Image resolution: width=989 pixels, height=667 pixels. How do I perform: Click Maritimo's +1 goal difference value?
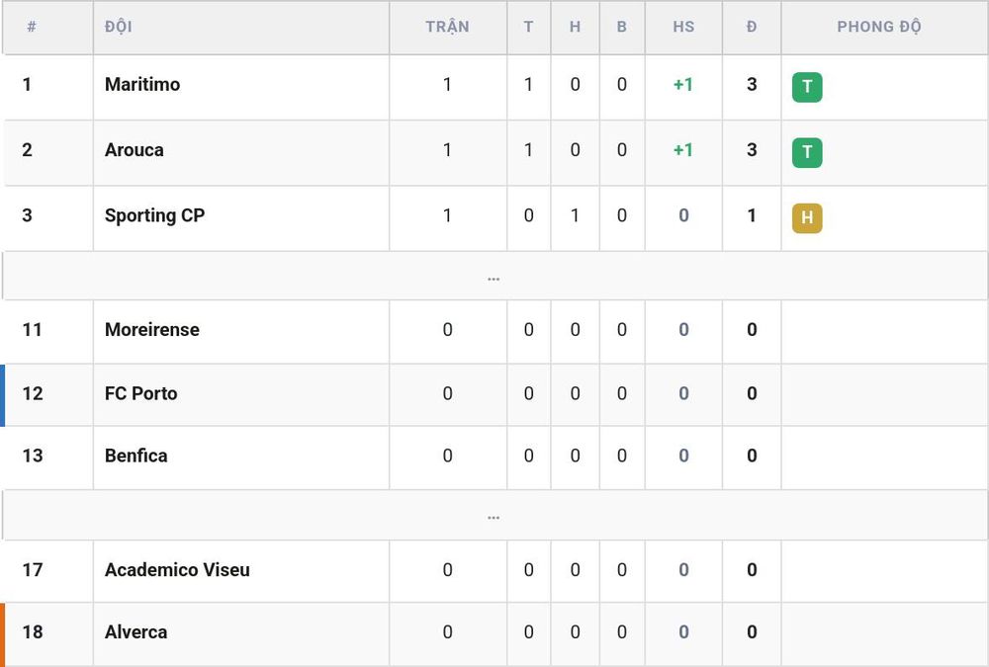point(683,84)
